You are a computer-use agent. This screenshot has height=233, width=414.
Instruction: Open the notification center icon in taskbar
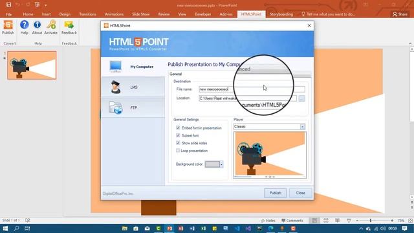click(x=404, y=228)
